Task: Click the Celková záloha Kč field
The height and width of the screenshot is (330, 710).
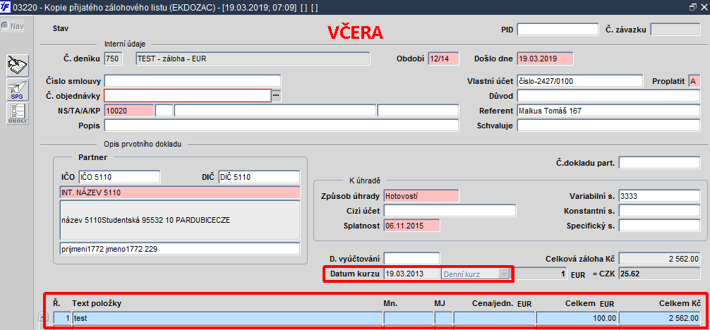Action: [x=659, y=259]
